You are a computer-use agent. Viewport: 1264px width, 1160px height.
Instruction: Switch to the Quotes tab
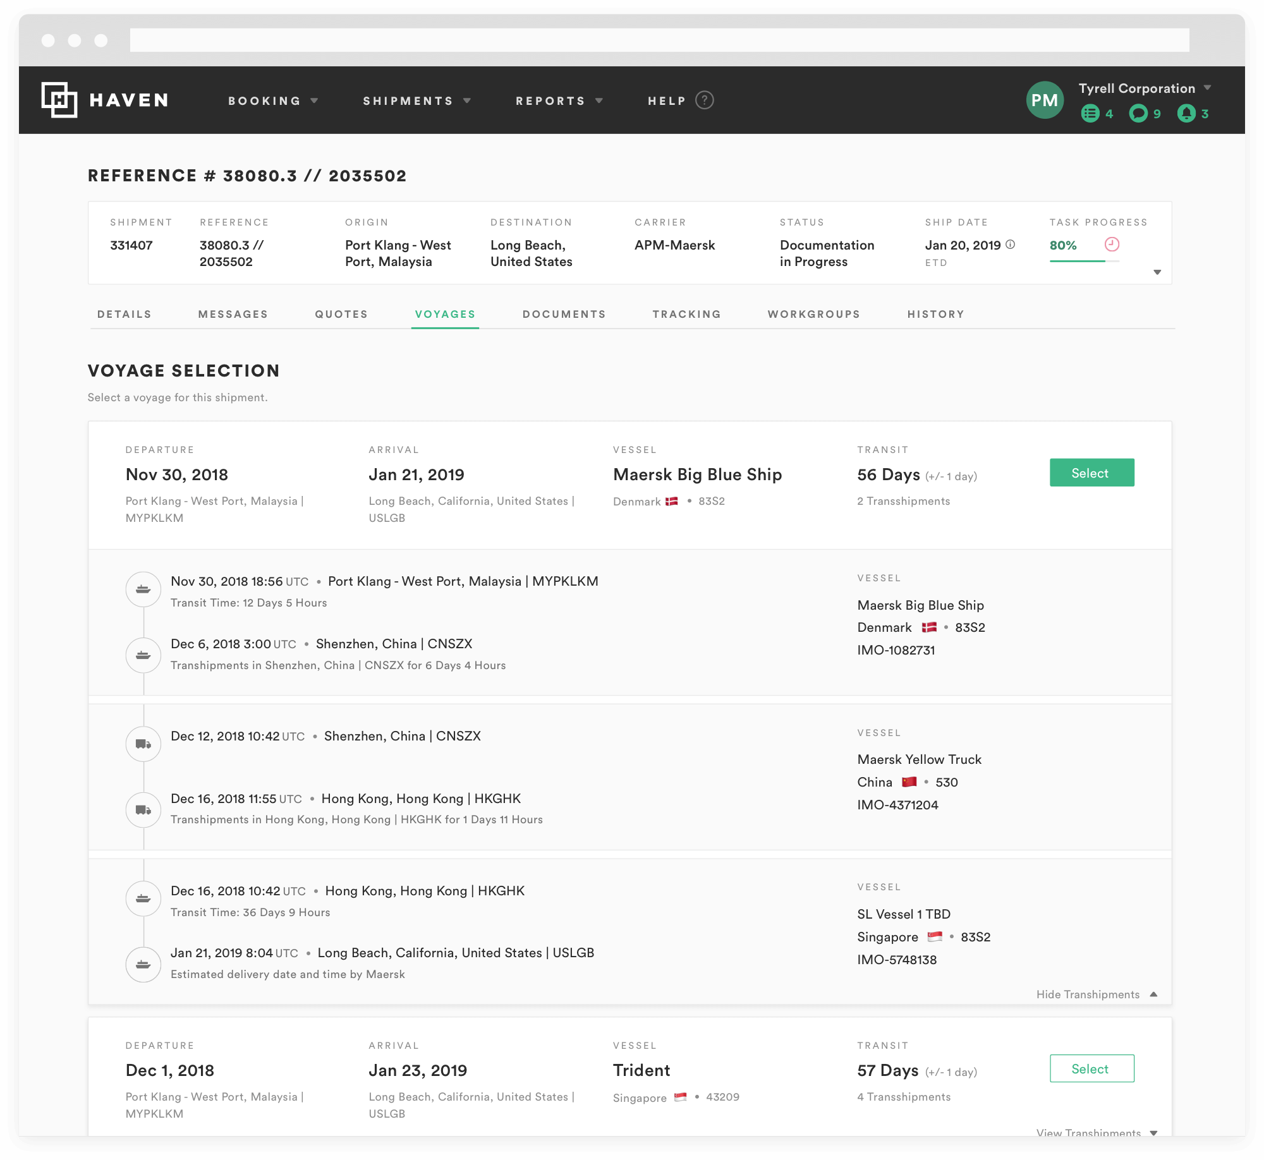point(341,314)
